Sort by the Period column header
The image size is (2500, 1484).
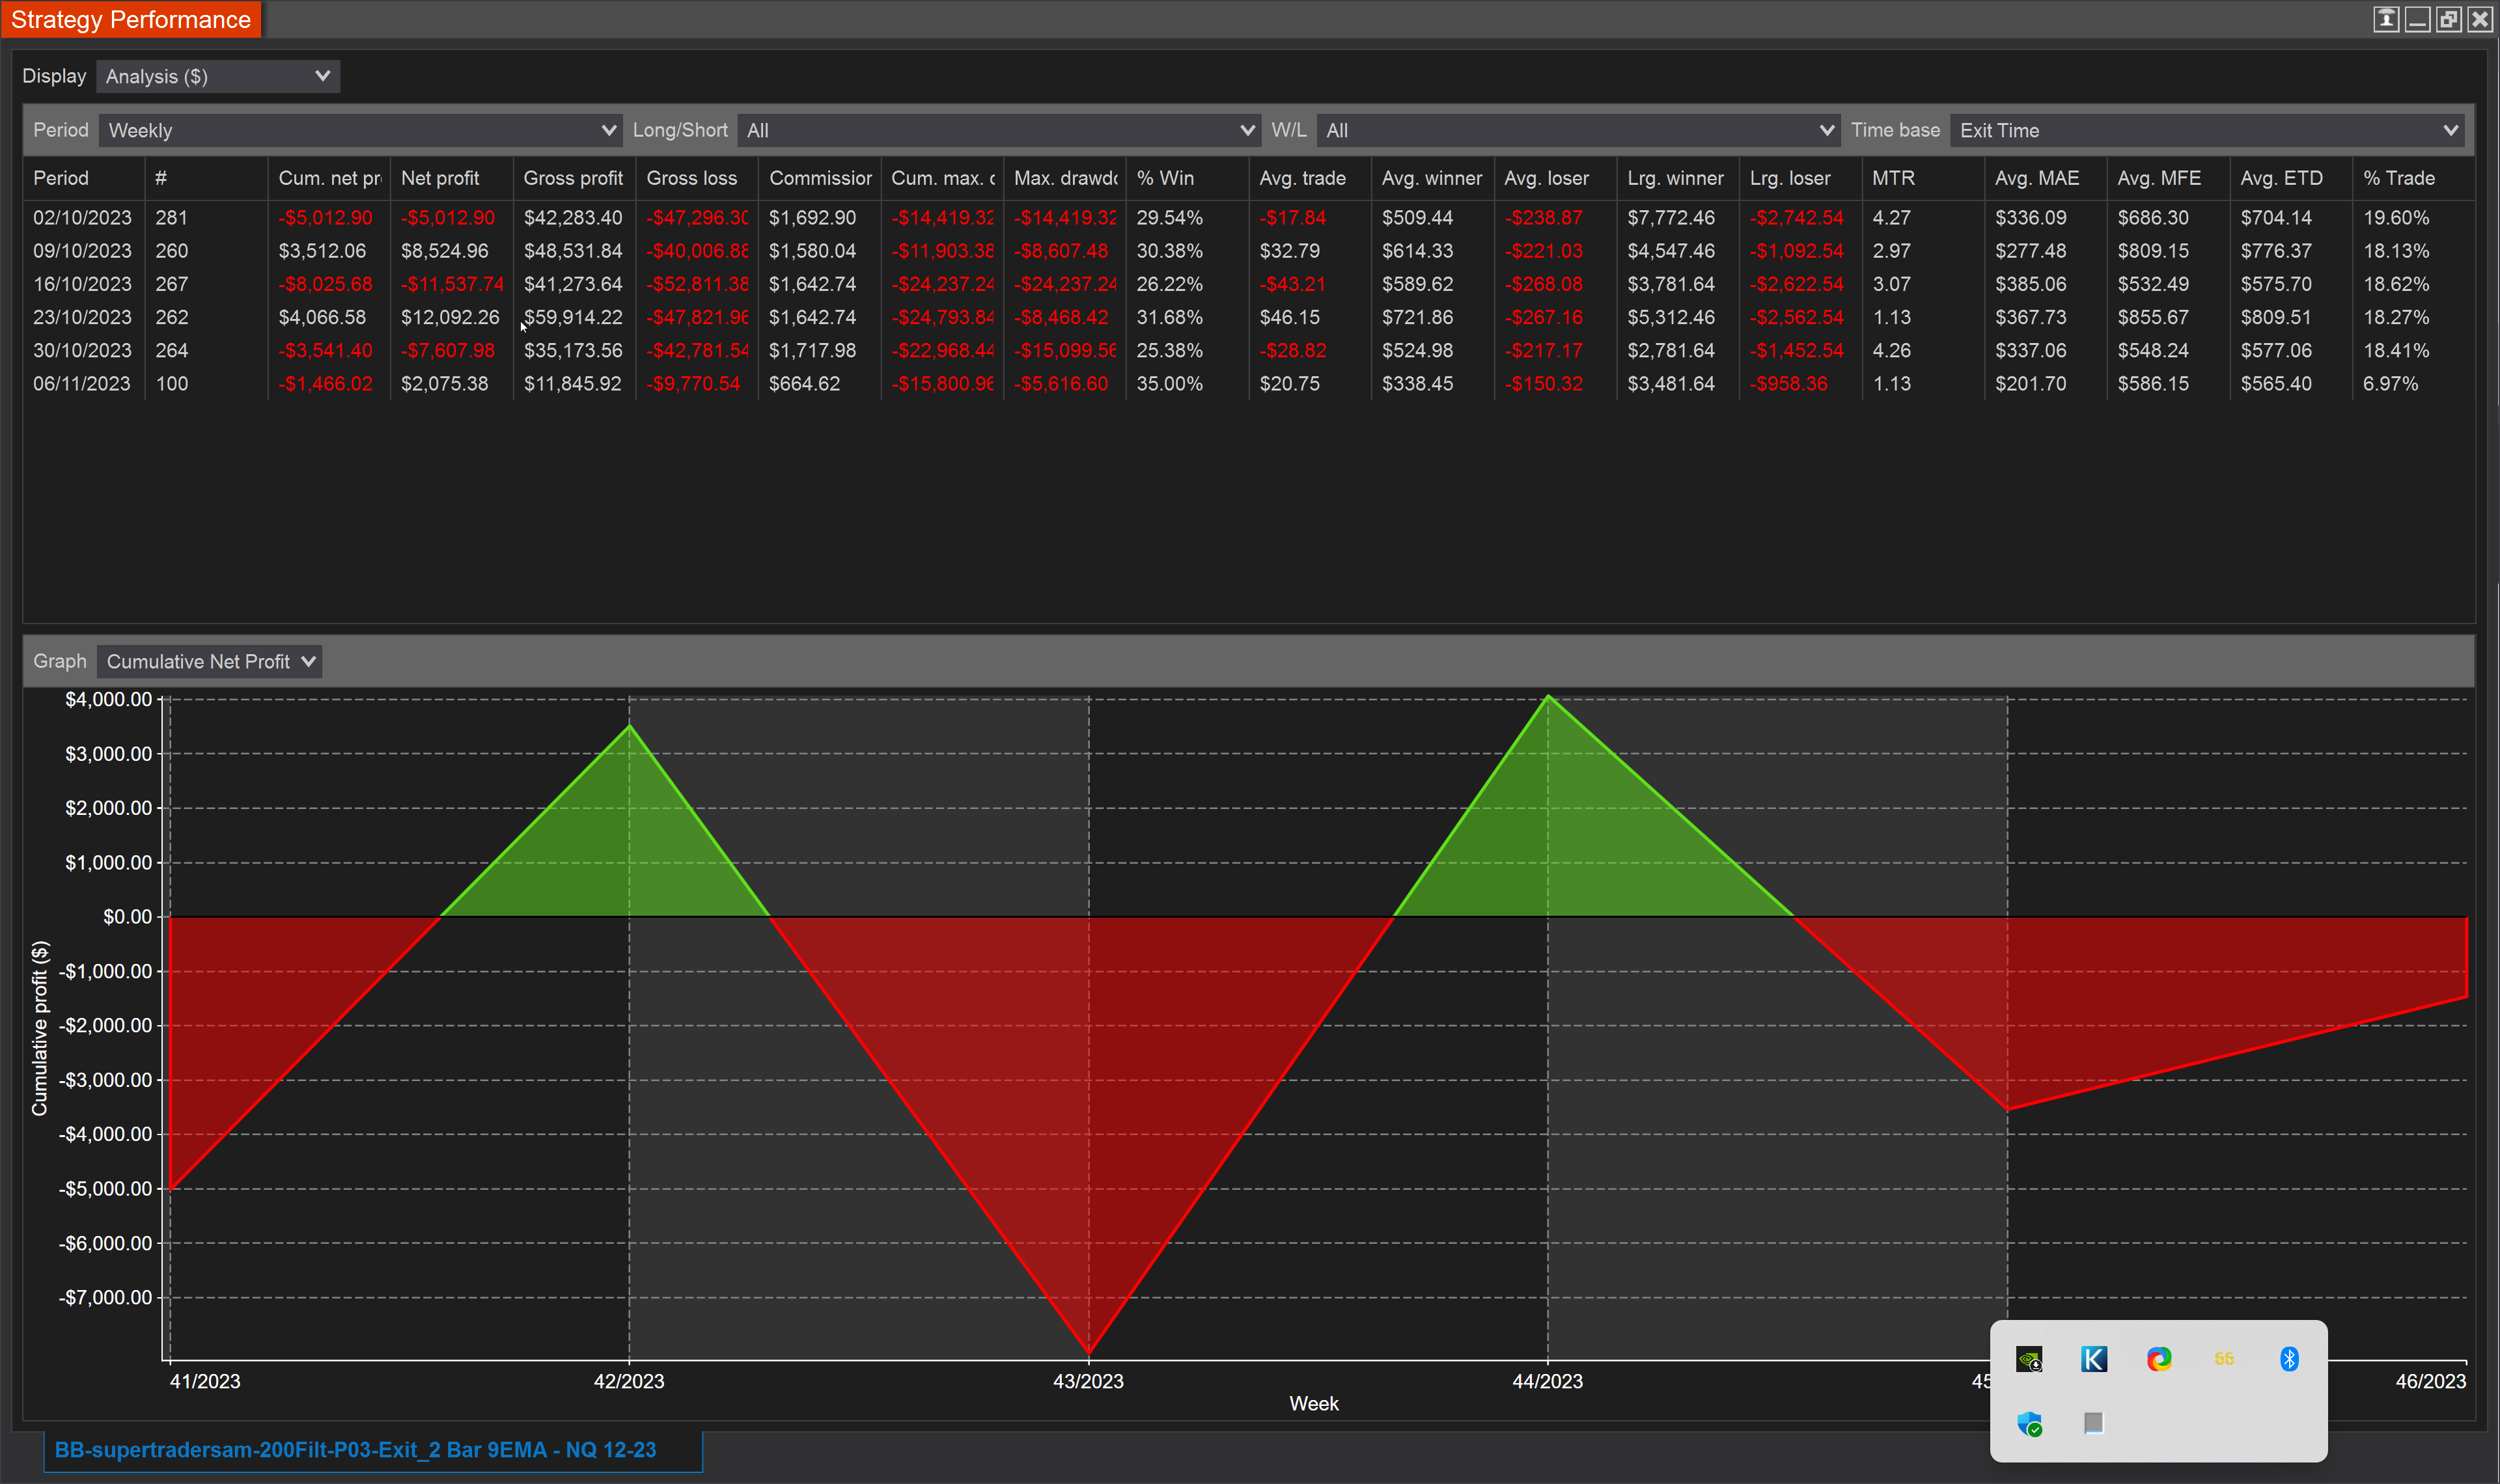[x=84, y=178]
